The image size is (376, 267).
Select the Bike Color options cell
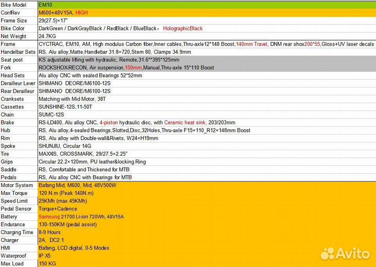(206, 28)
